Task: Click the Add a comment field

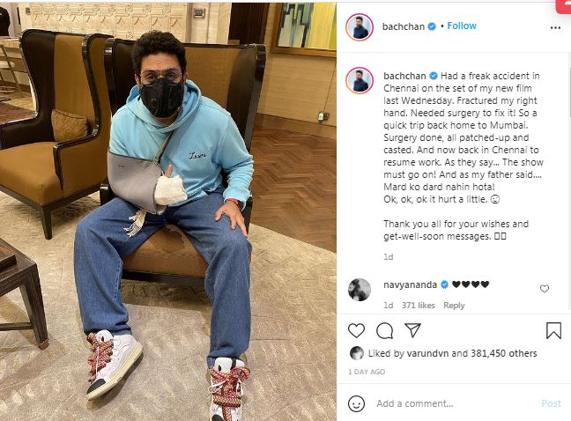Action: [x=456, y=403]
